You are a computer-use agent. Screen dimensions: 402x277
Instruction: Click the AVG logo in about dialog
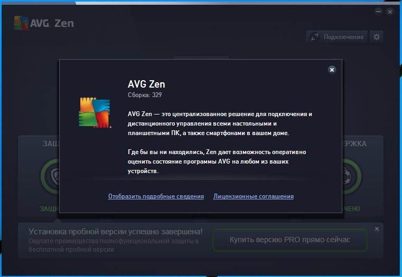point(95,112)
